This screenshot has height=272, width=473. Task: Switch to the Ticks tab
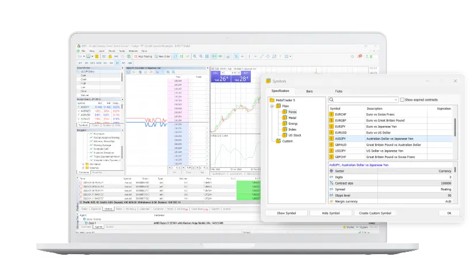coord(338,91)
